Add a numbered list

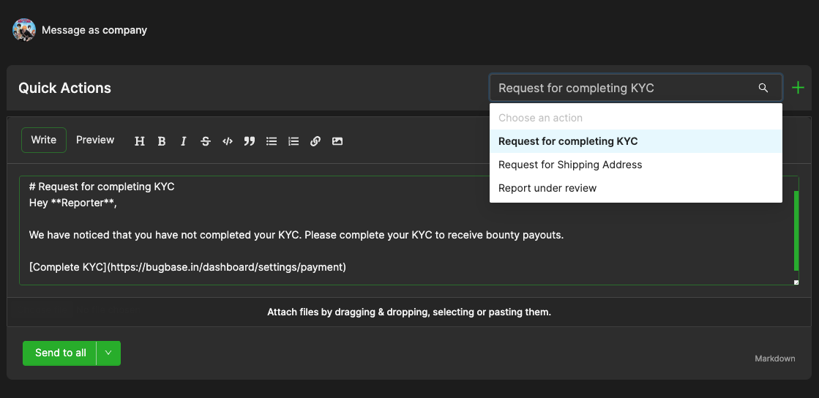tap(293, 141)
